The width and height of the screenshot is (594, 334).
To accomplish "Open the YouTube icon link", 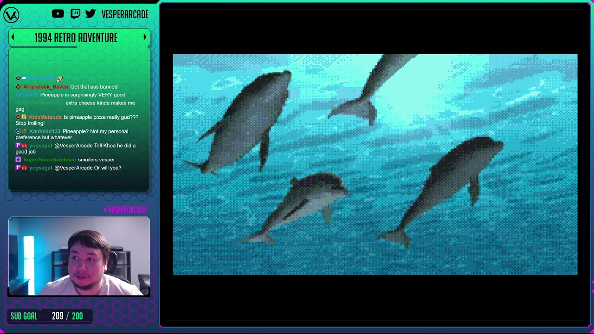I will (58, 14).
